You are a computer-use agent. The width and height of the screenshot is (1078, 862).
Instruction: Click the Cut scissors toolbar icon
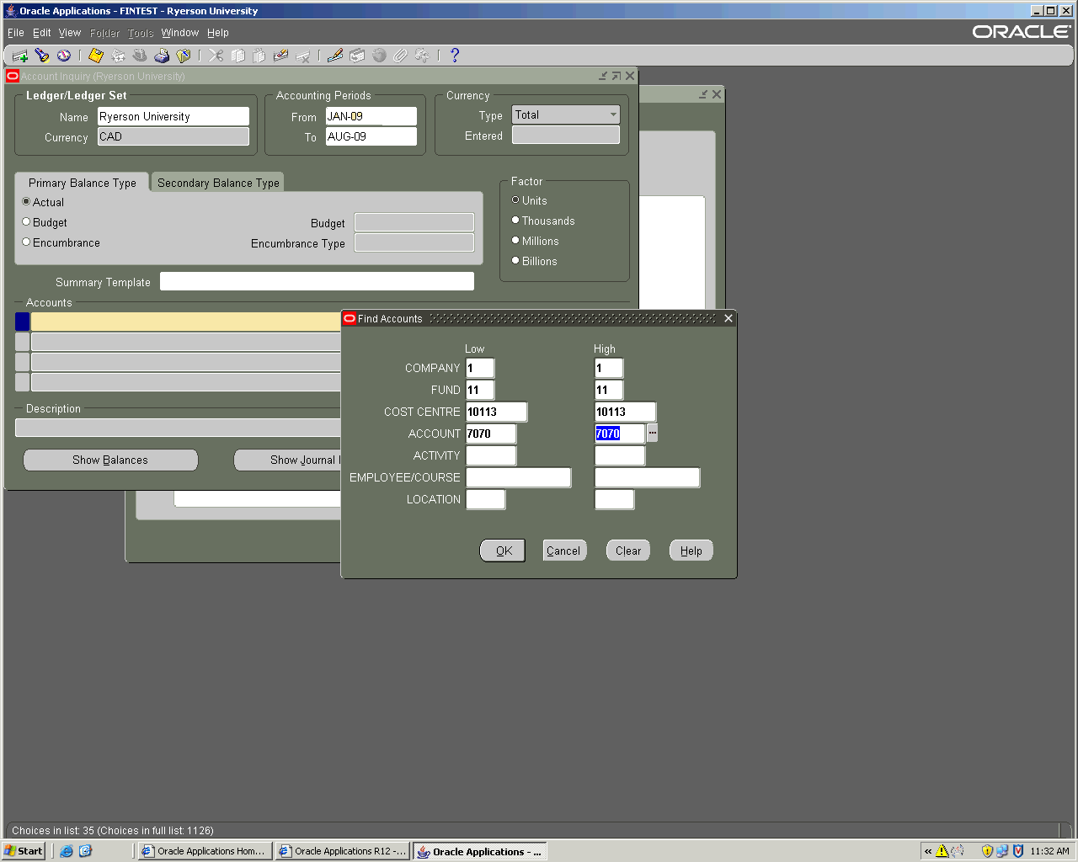click(216, 56)
